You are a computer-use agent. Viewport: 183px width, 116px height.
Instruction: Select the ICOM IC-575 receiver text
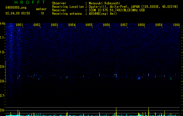117,10
